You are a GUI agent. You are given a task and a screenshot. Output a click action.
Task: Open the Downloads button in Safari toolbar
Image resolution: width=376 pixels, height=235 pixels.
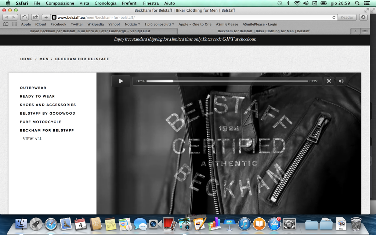(x=363, y=17)
